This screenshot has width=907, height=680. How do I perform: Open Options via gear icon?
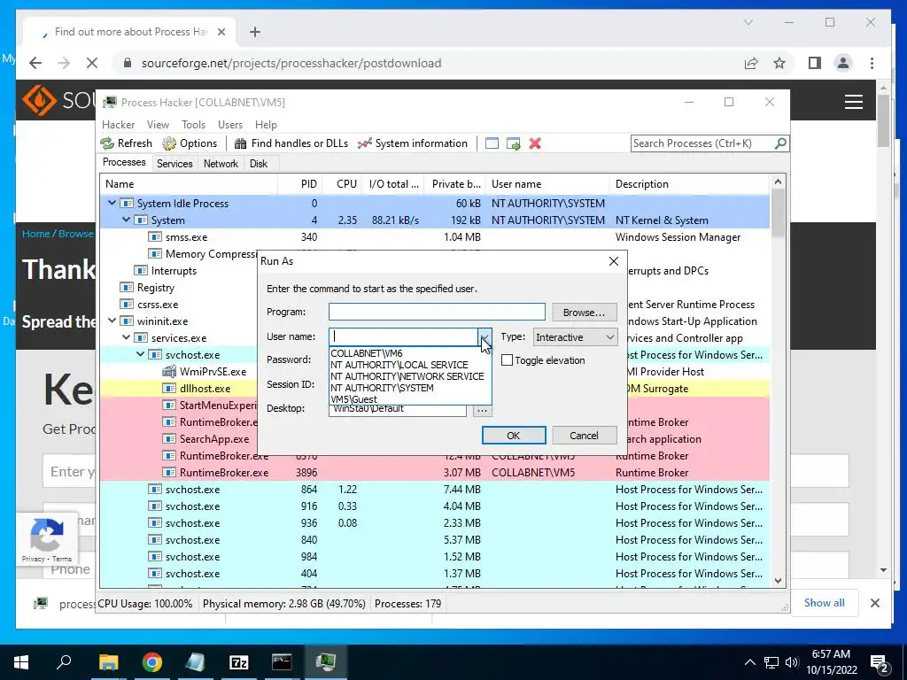point(169,143)
